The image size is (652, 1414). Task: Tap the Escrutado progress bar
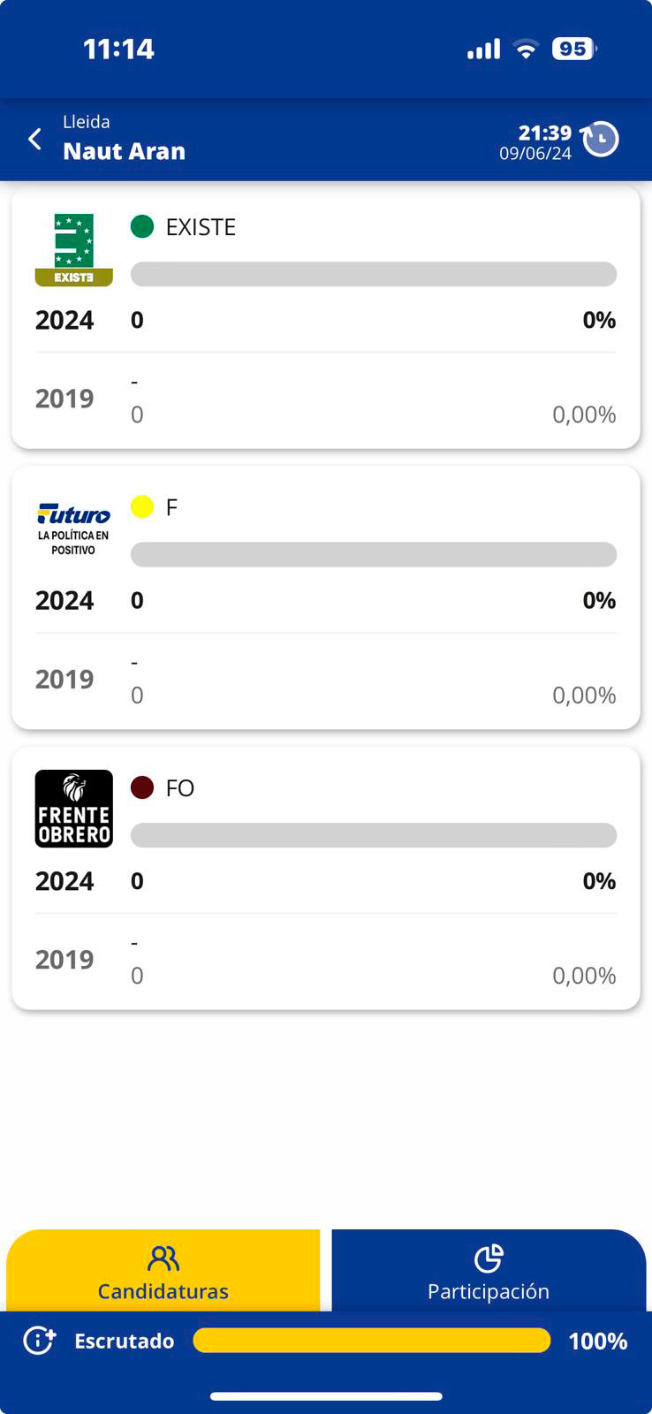pos(371,1341)
